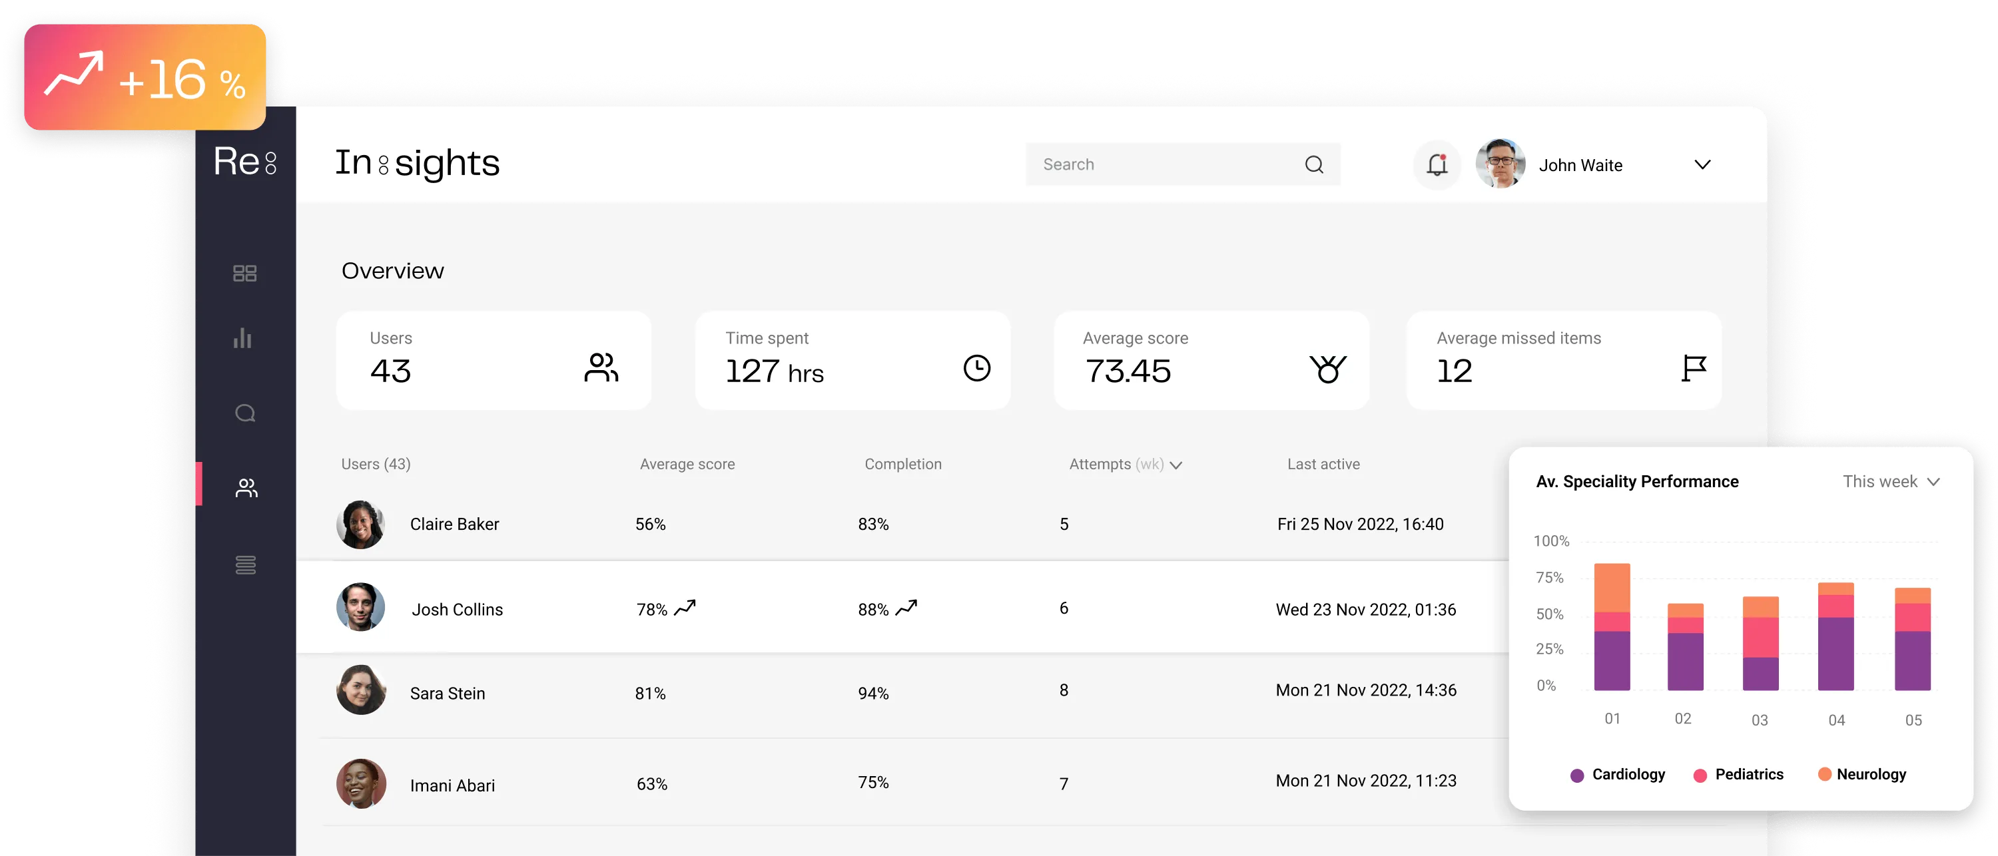Click the flag icon in missed items card
This screenshot has width=1998, height=856.
tap(1693, 367)
